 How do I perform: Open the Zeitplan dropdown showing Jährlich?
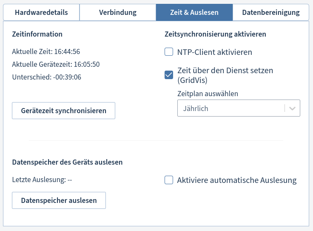[x=230, y=108]
